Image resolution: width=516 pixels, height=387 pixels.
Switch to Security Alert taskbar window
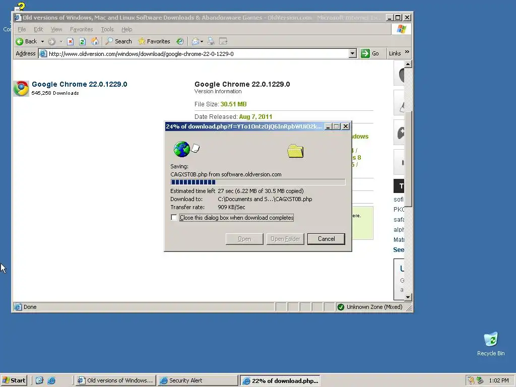coord(198,380)
